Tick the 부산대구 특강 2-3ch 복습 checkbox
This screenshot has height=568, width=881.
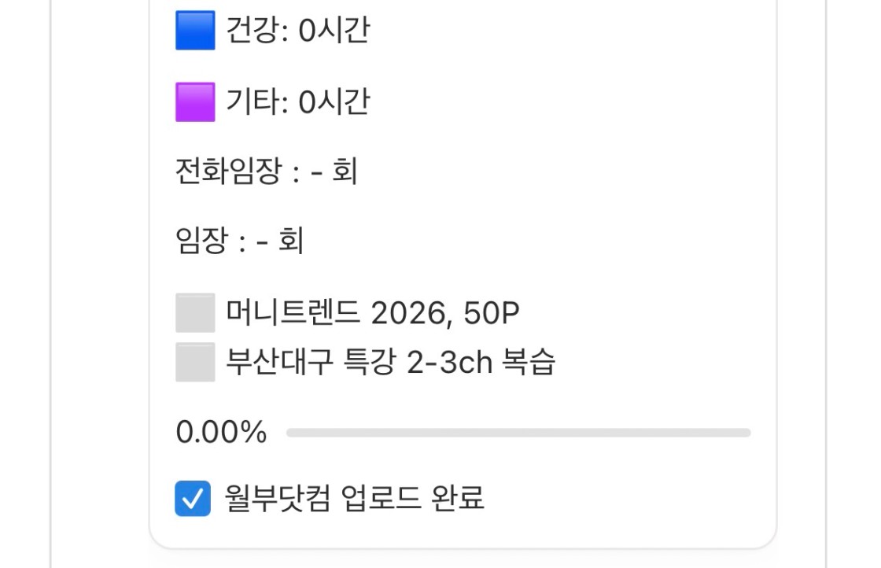point(195,362)
